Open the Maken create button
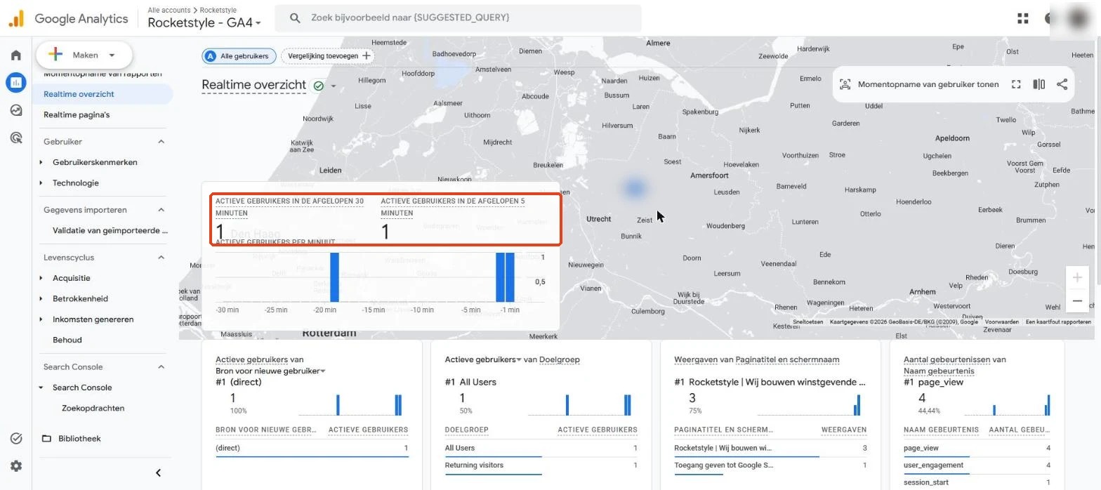 coord(84,55)
